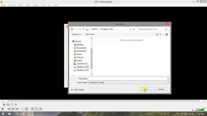Viewport: 207px width, 116px height.
Task: Open File Explorer from taskbar
Action: tap(9, 114)
